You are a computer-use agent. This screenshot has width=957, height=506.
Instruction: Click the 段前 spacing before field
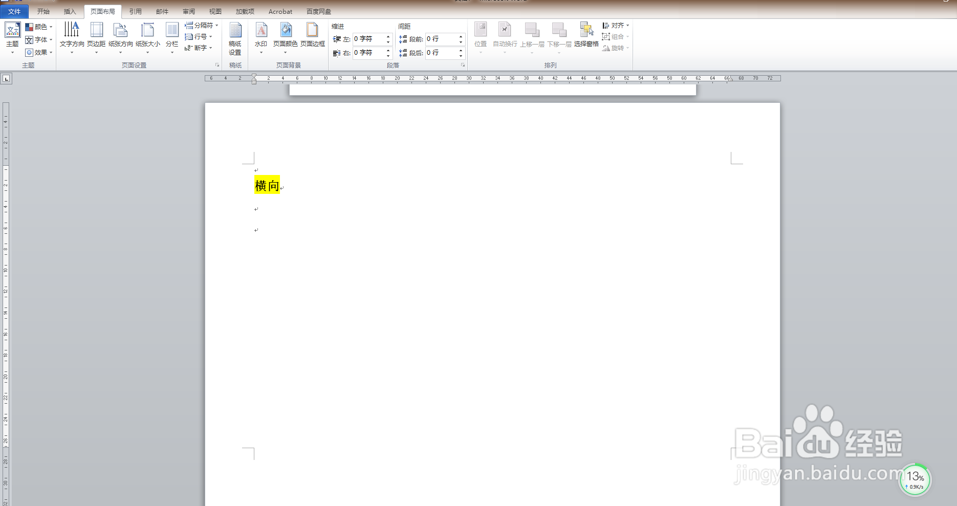click(x=442, y=39)
